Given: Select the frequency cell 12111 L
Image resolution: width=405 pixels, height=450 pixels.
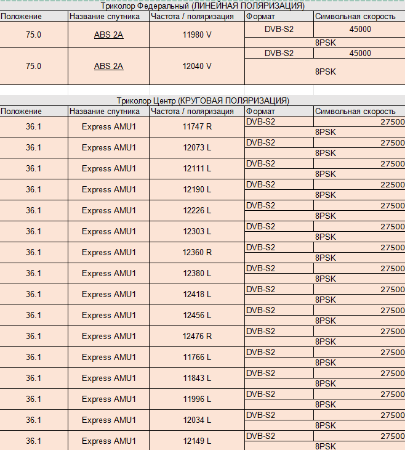Looking at the screenshot, I should (x=197, y=168).
